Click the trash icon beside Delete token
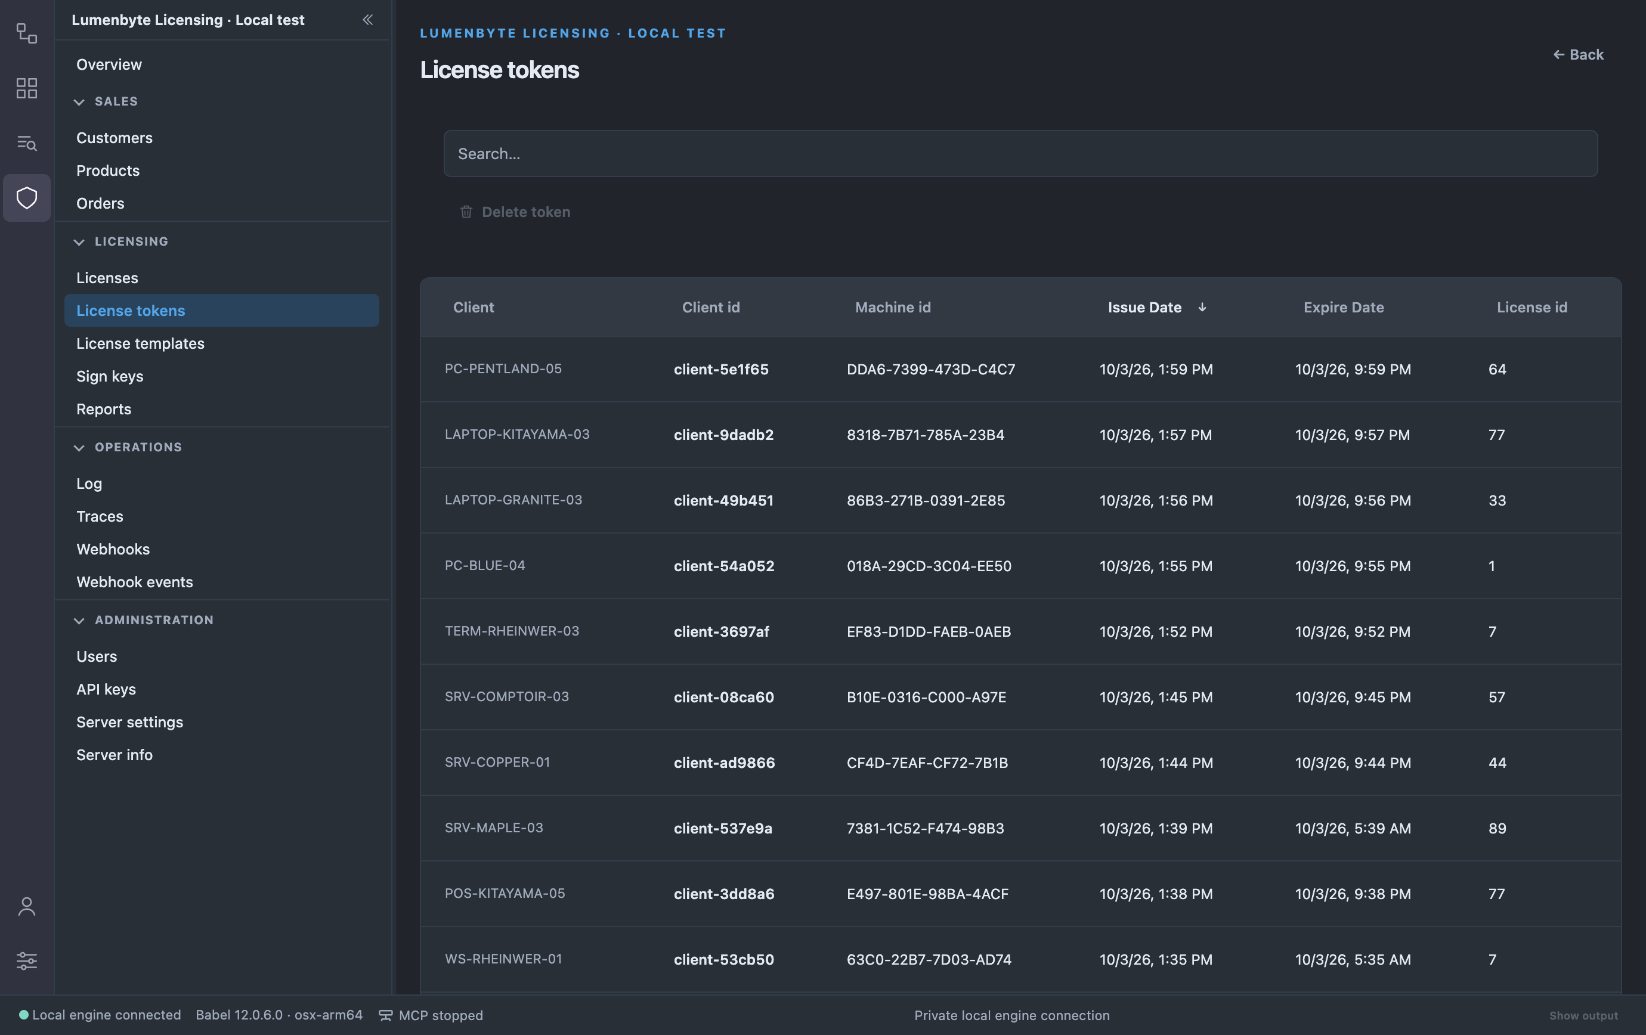Screen dimensions: 1646x1035 [466, 212]
